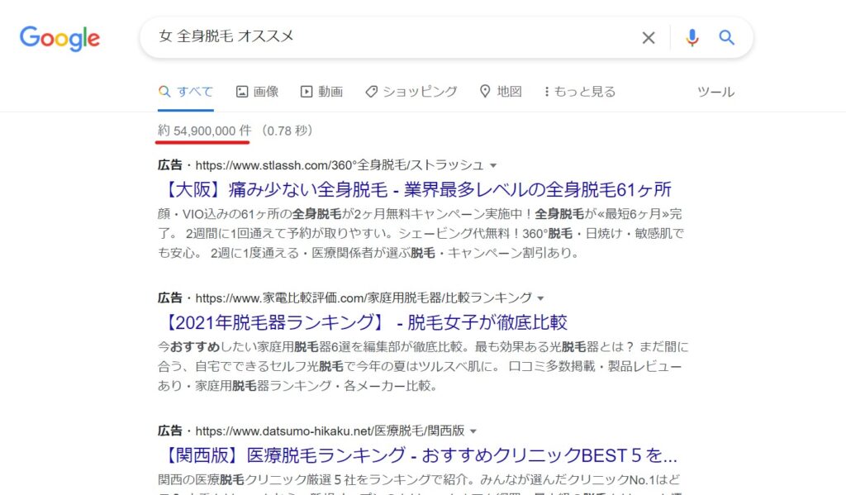Open the 【大阪】痛み少ない全身脱毛 ad link

pos(416,189)
